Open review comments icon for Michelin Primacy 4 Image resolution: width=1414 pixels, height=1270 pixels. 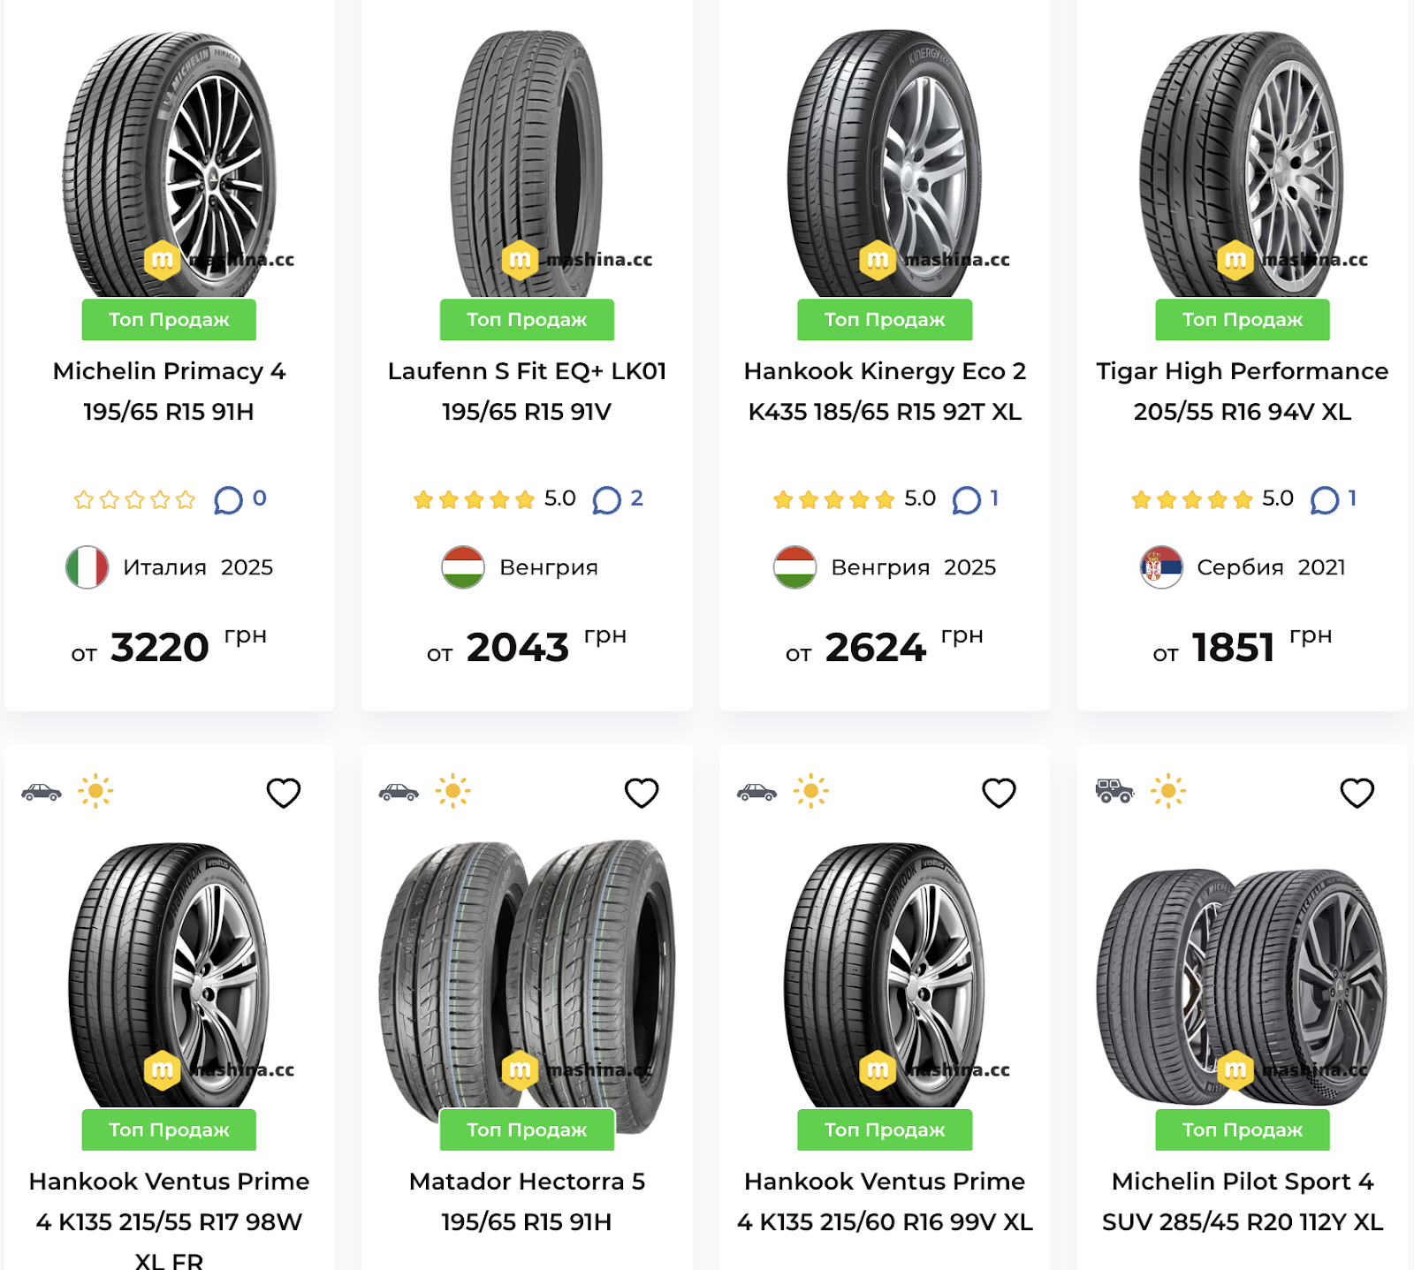pos(228,500)
